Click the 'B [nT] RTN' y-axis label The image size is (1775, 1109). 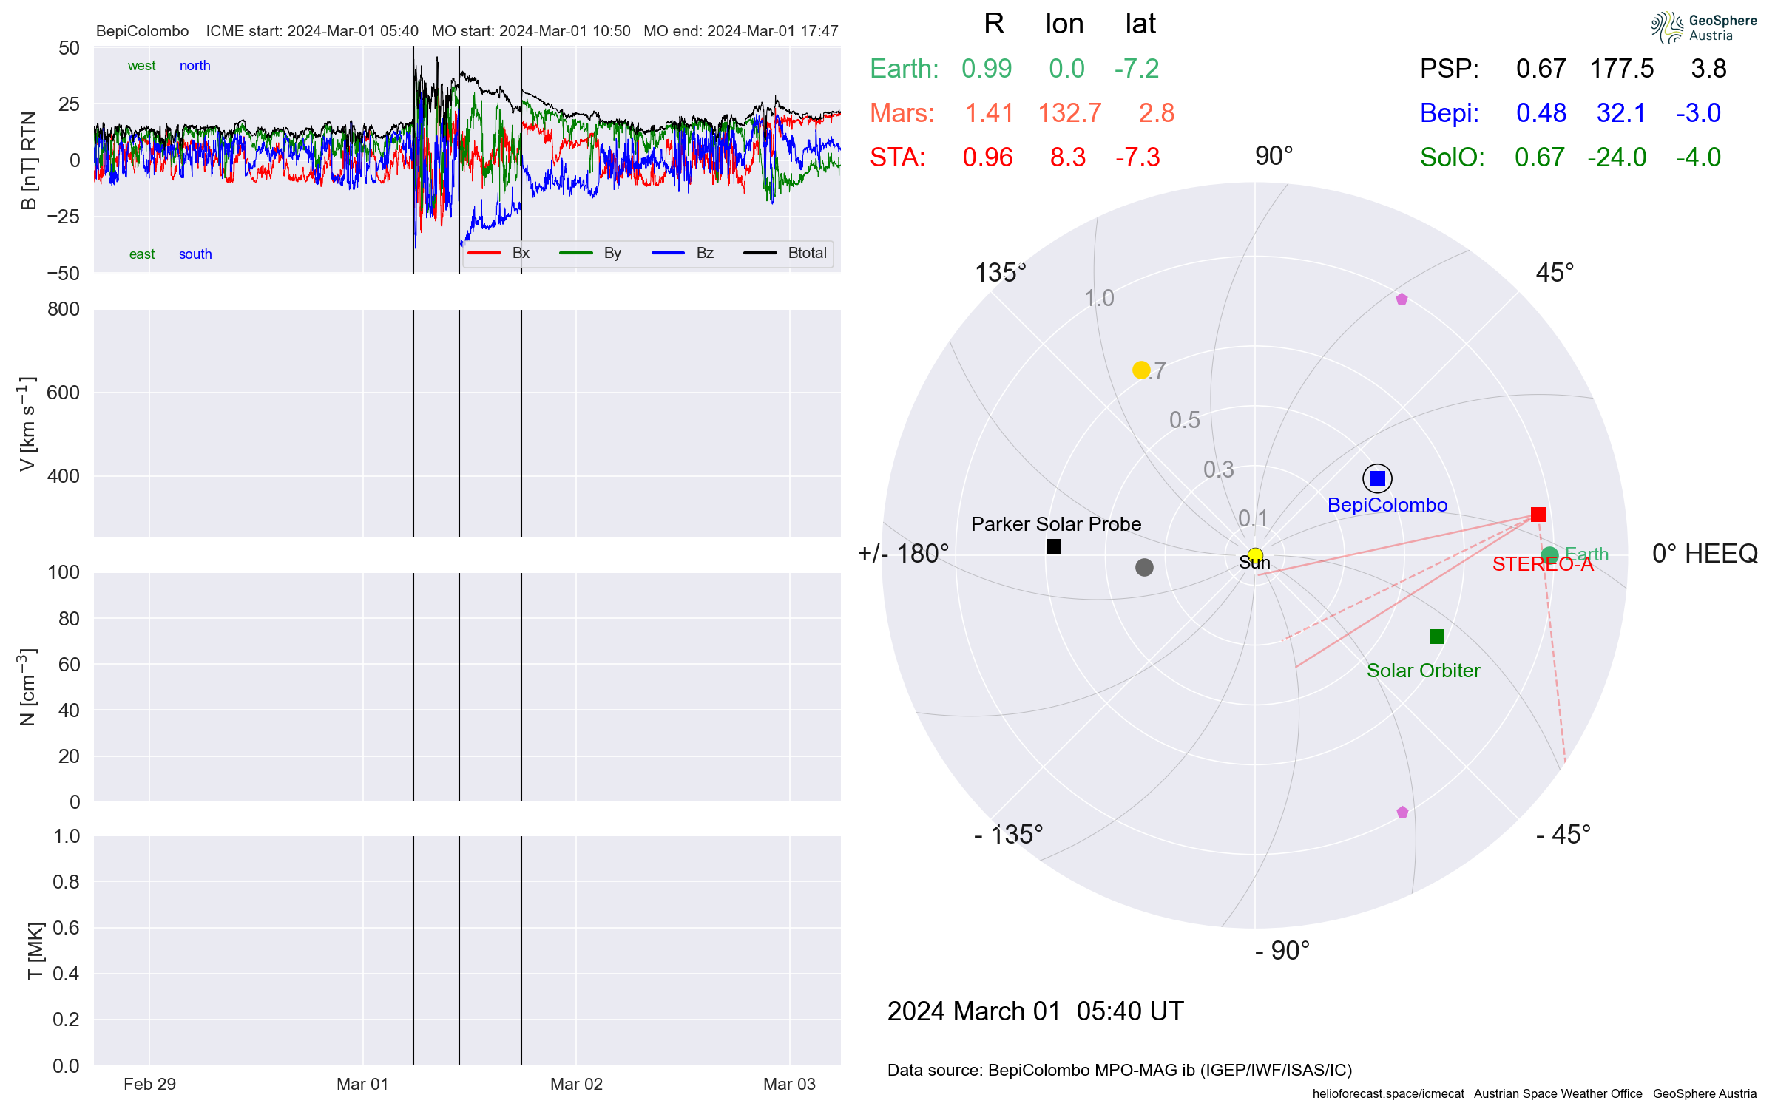coord(28,160)
